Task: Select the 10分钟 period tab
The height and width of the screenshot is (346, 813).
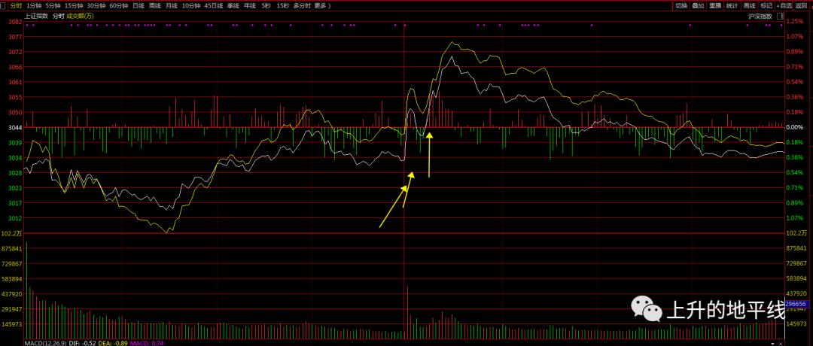Action: (x=190, y=6)
